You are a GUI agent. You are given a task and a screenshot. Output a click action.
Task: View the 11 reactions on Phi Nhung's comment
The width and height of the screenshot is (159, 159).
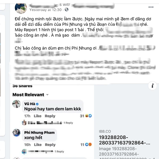[86, 145]
